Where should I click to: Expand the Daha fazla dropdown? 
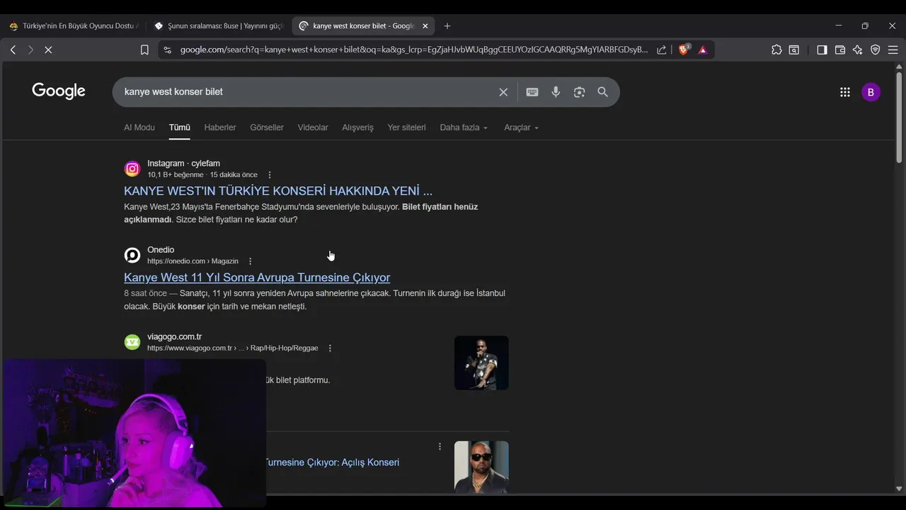pyautogui.click(x=464, y=127)
